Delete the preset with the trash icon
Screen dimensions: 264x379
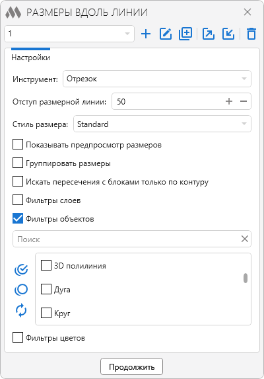(251, 34)
